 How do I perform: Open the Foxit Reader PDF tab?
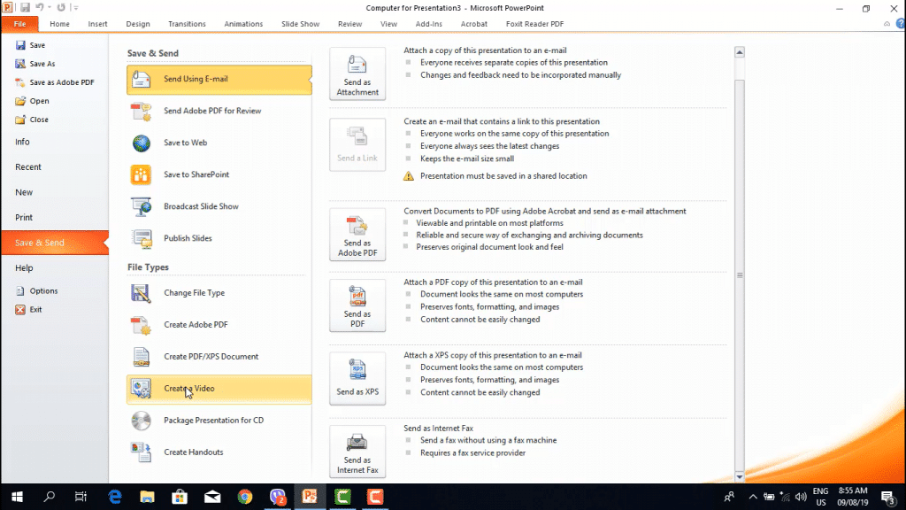click(x=535, y=24)
